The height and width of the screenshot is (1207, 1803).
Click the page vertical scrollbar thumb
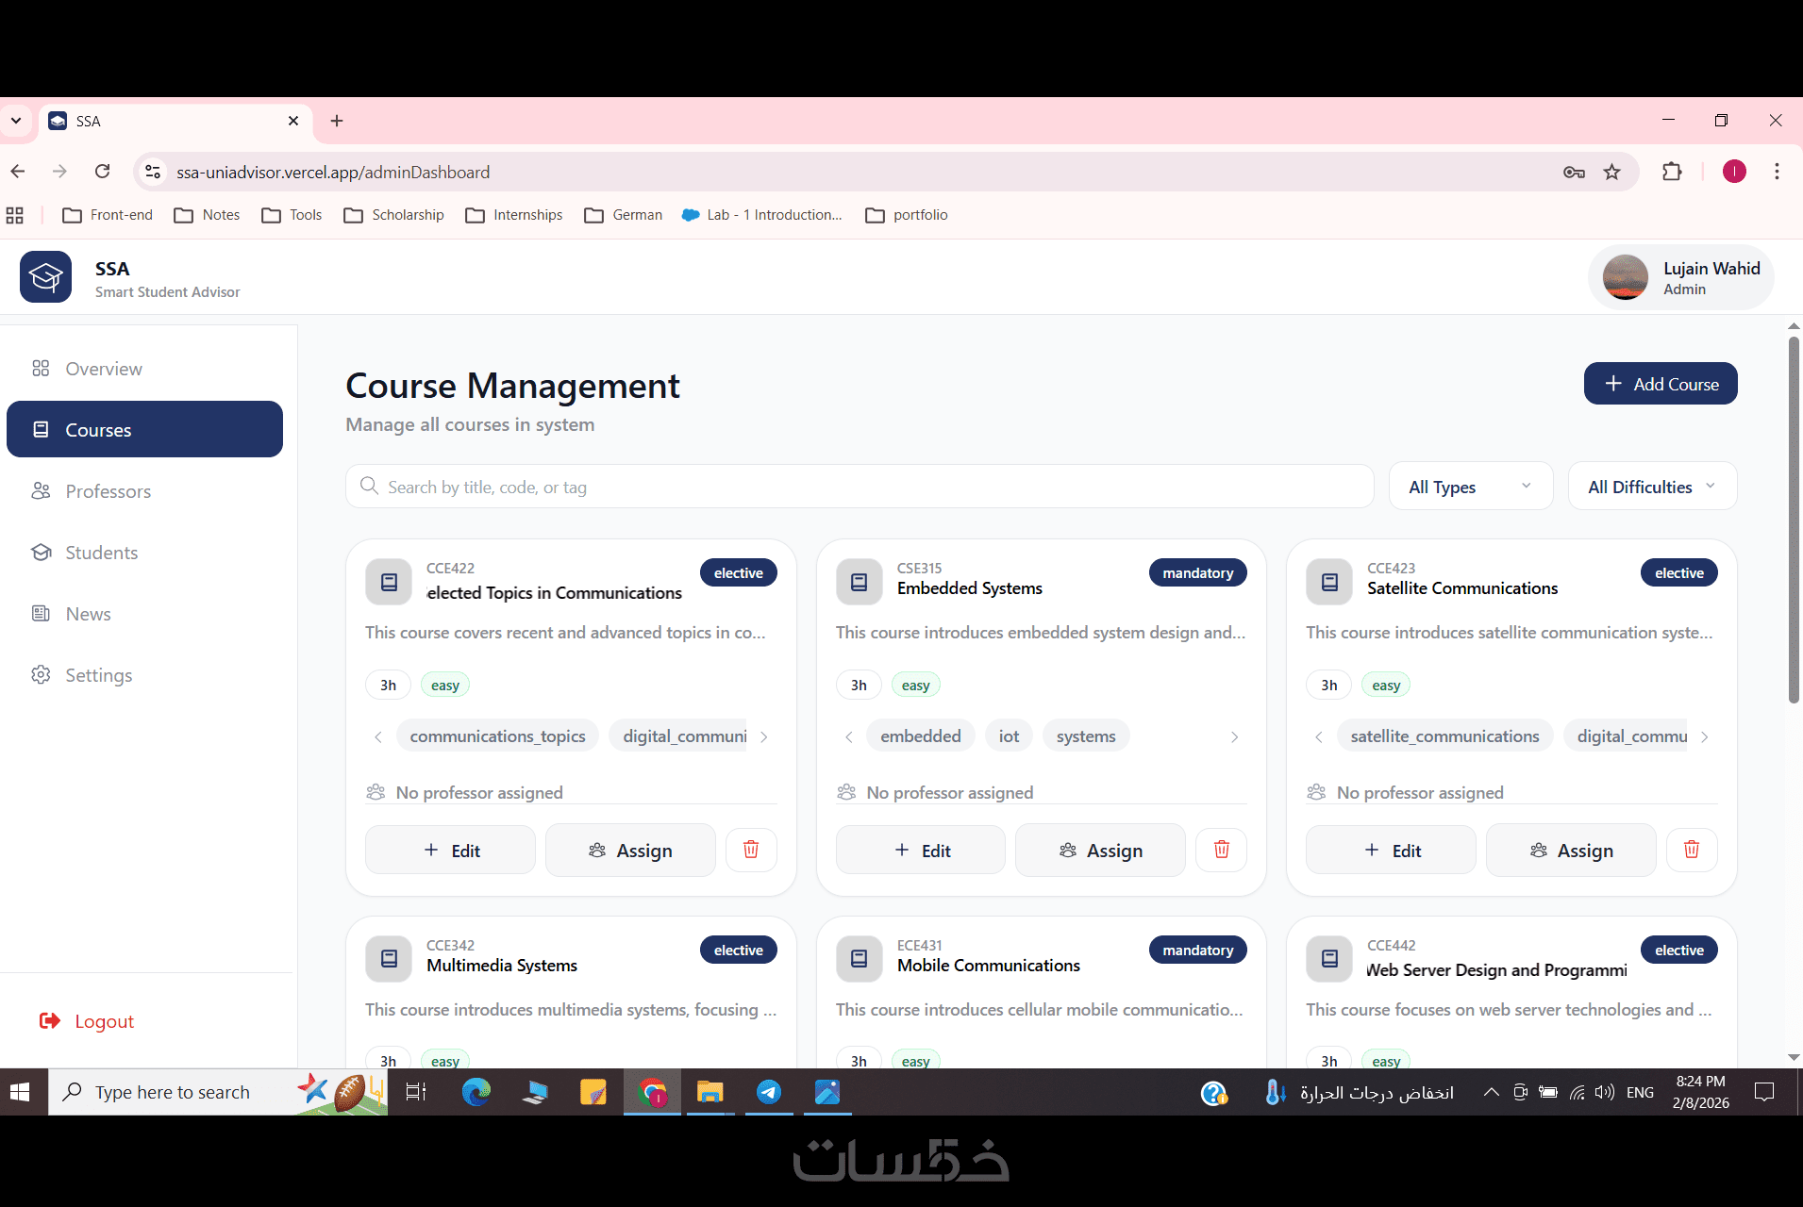pyautogui.click(x=1794, y=521)
